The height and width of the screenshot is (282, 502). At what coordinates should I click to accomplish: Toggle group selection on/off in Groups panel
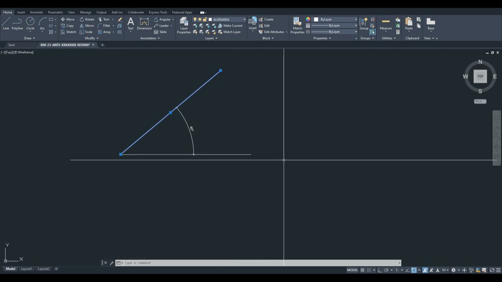coord(372,32)
